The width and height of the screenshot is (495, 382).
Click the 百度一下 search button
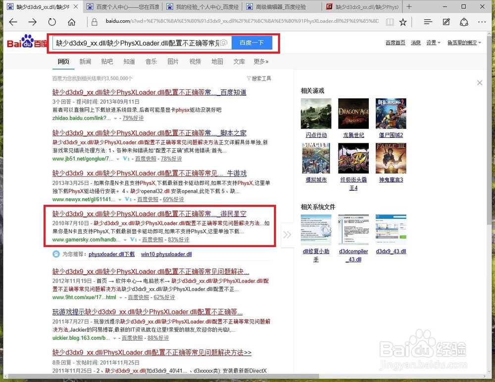251,42
